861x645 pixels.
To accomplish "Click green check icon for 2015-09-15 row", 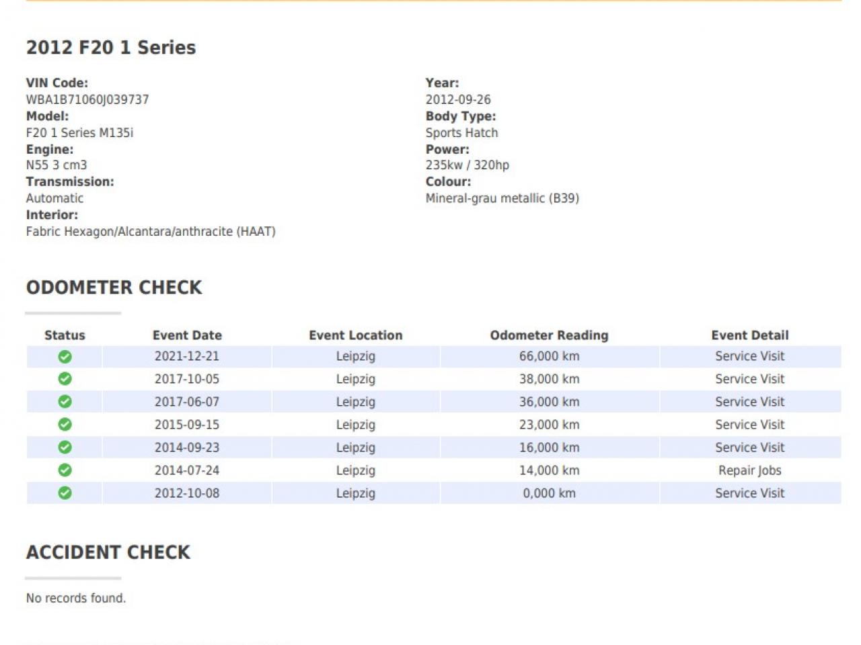I will click(65, 425).
